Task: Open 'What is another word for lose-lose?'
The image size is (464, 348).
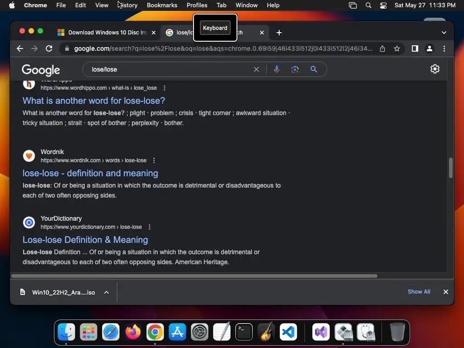Action: 94,101
